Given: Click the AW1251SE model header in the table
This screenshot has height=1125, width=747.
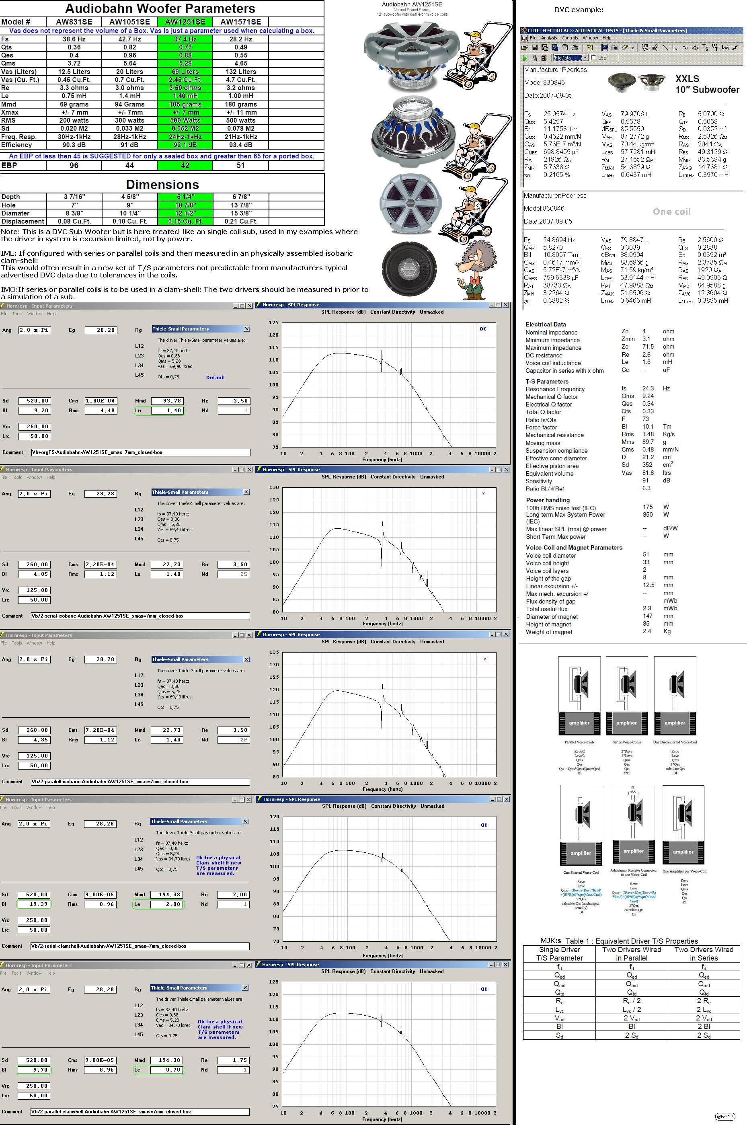Looking at the screenshot, I should pos(185,22).
